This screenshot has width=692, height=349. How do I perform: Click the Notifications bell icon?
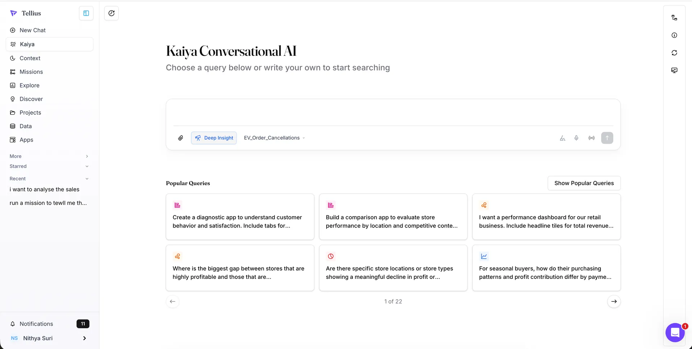[x=13, y=324]
